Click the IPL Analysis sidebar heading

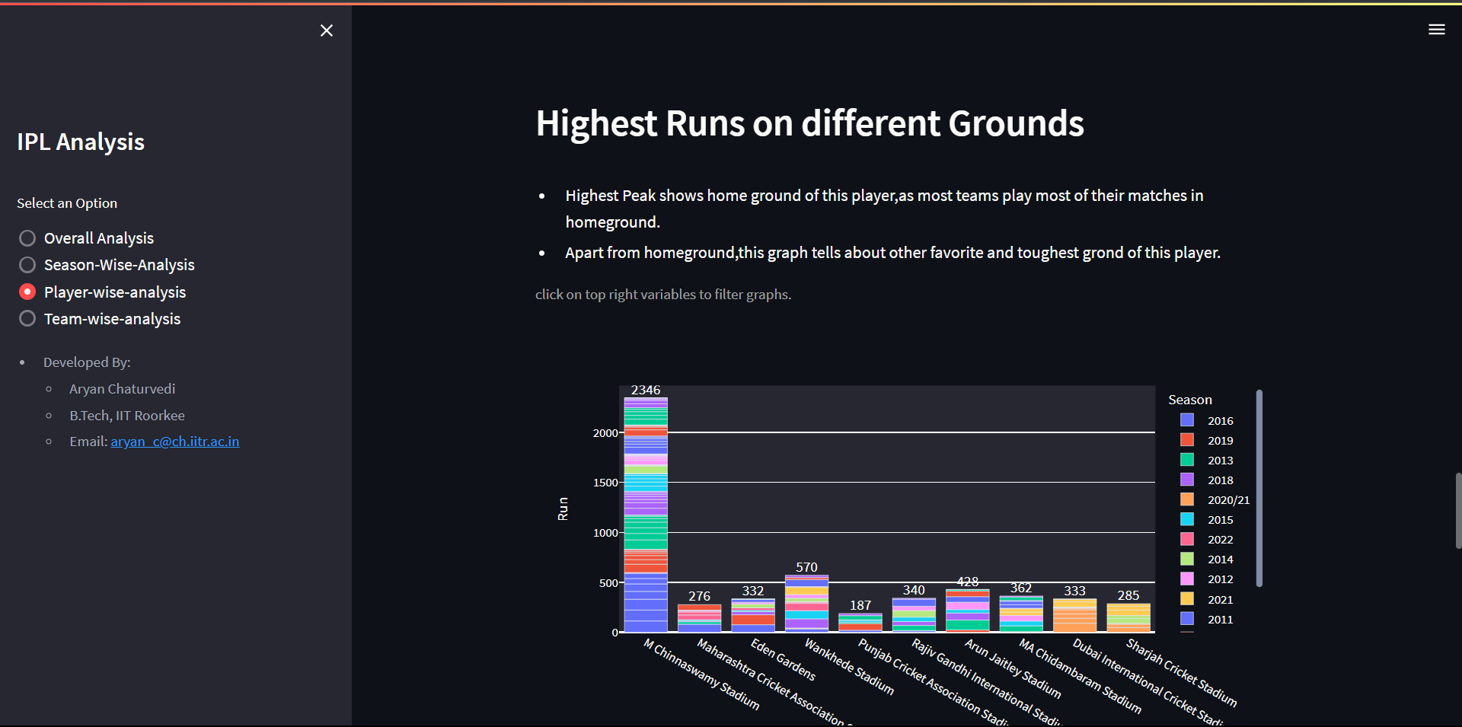coord(80,141)
